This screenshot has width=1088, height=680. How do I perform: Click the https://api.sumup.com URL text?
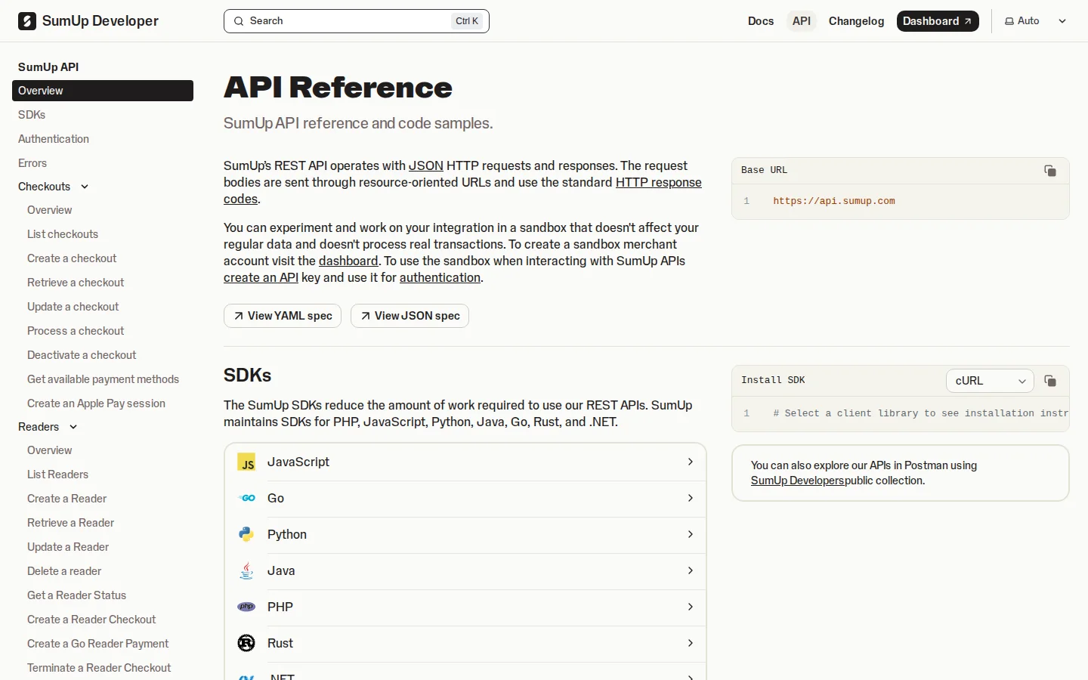(834, 201)
